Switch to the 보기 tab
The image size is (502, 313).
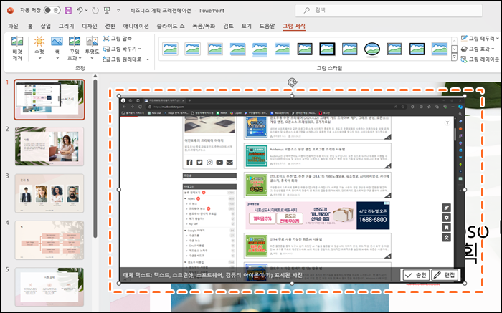click(x=247, y=26)
